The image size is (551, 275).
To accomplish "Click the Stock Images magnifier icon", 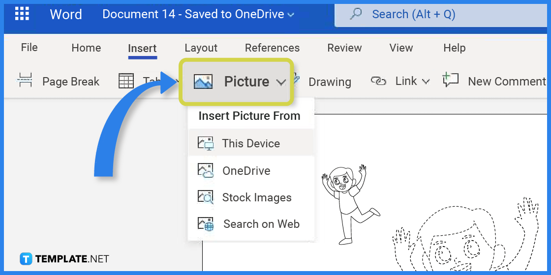I will (205, 197).
